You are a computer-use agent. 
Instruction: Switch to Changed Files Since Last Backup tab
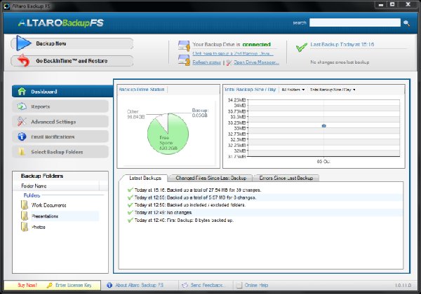click(210, 178)
